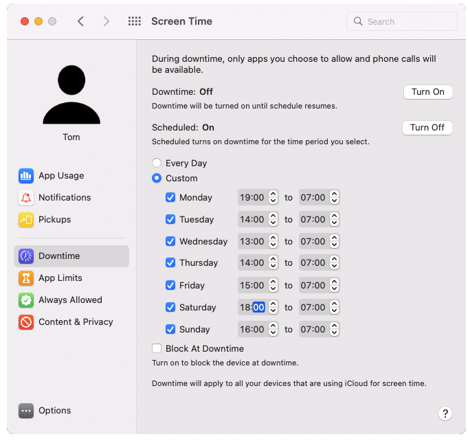Click Wednesday start time stepper arrows
Viewport: 468px width, 441px height.
point(273,241)
